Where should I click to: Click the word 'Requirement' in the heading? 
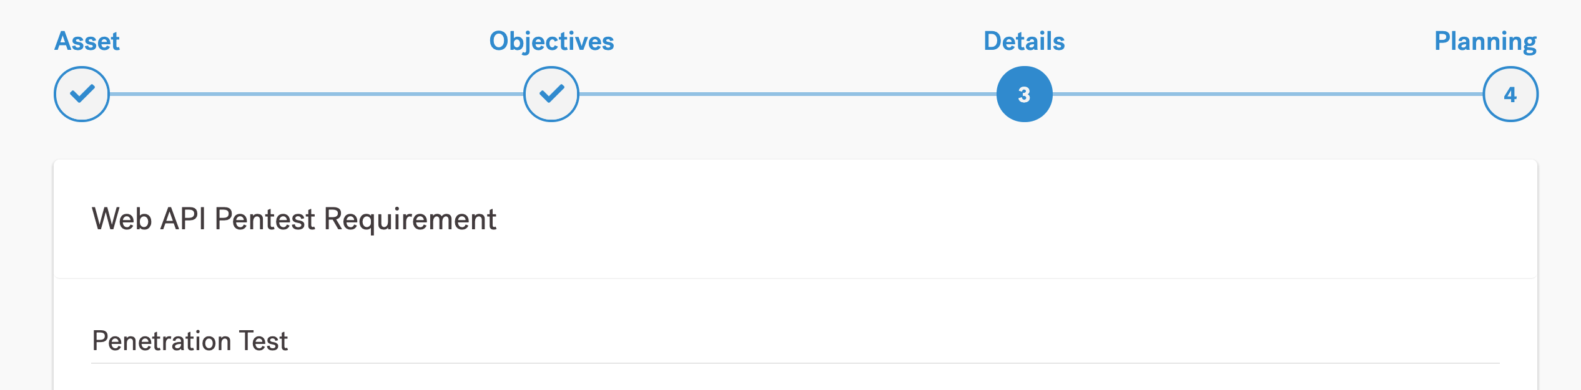point(410,219)
